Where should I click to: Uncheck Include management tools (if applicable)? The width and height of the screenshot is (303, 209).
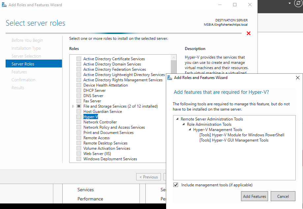pos(176,185)
